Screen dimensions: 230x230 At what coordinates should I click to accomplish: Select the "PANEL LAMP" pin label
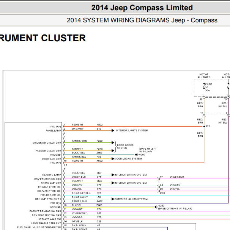(x=53, y=131)
